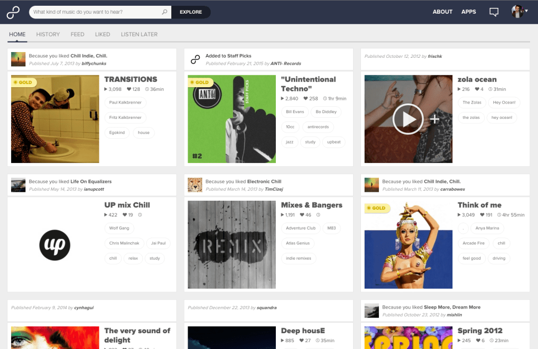Open the Deep housE mix title
This screenshot has height=349, width=538.
[x=303, y=331]
